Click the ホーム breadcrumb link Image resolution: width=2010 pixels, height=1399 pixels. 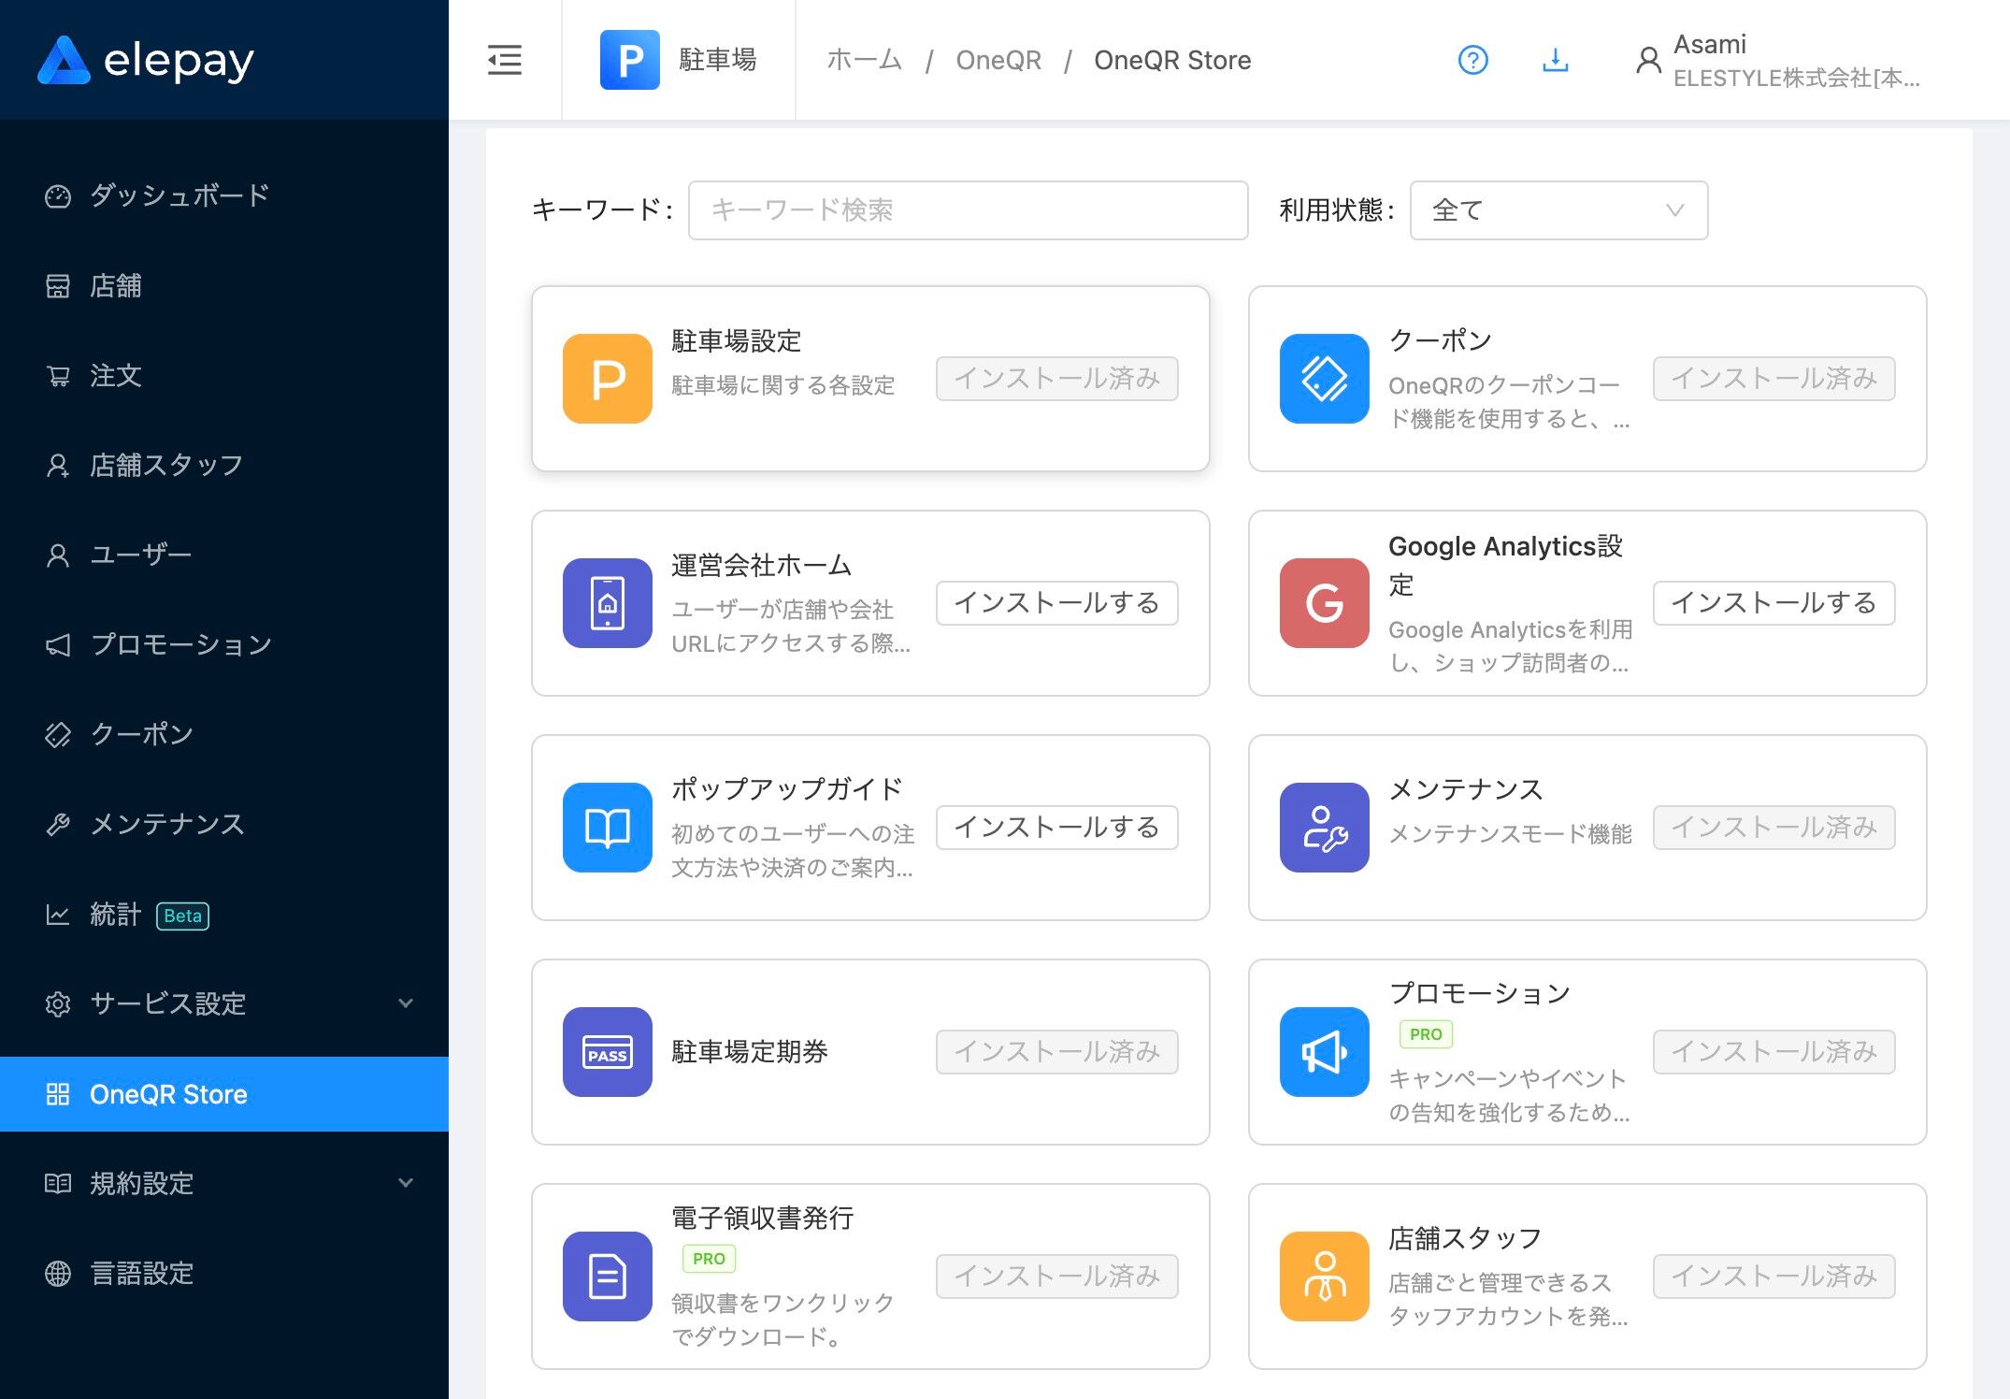864,61
